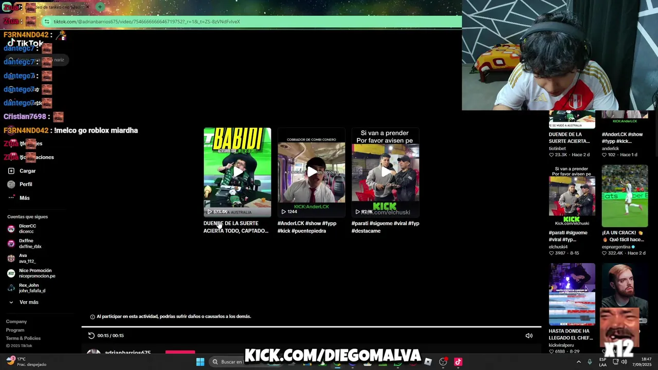Click the heart icon beside 102 likes
The image size is (658, 370).
605,155
